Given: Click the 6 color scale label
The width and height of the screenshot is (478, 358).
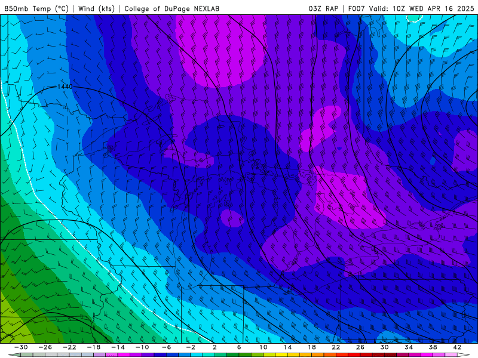Looking at the screenshot, I should pyautogui.click(x=239, y=347).
